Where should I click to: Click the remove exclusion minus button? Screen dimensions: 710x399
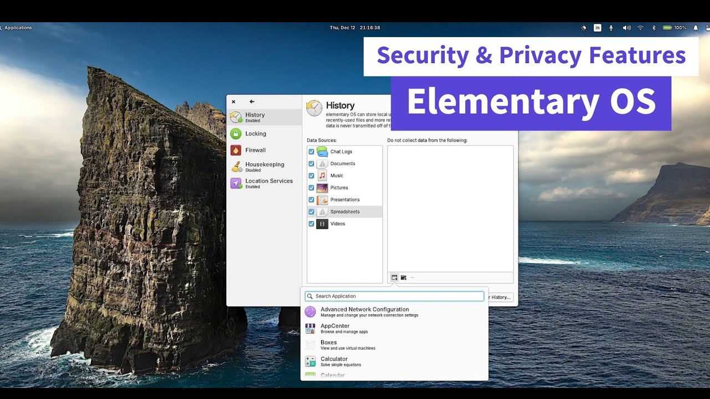click(412, 278)
